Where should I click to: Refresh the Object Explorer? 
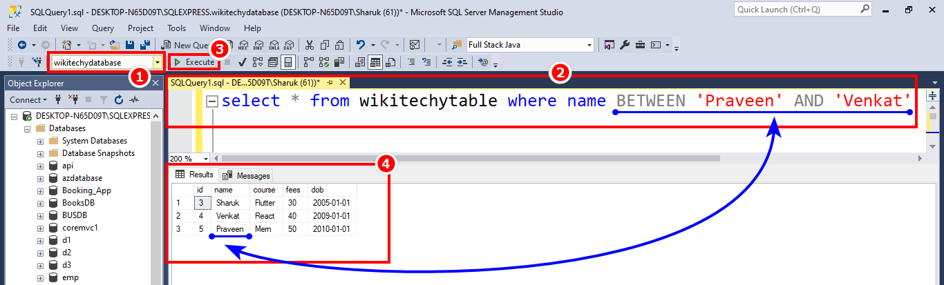click(117, 100)
